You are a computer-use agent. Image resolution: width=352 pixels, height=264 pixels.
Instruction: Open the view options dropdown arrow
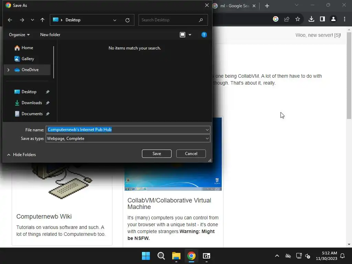click(190, 35)
